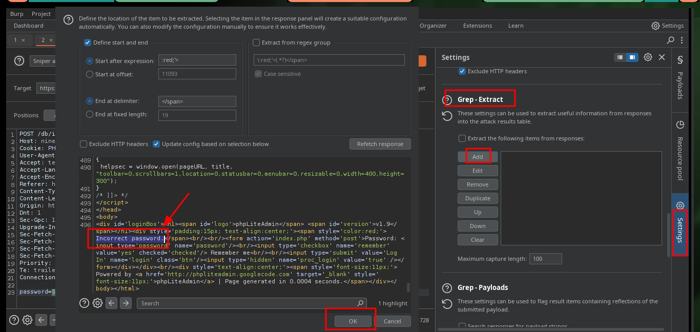Switch to the Organizer tab
Screen dimensions: 700x332
click(x=433, y=26)
